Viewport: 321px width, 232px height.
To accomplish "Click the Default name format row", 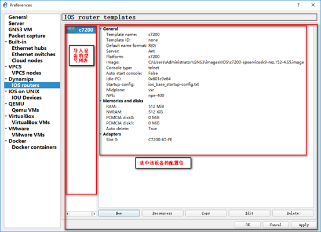I will point(131,46).
